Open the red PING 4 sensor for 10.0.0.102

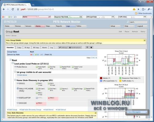pos(41,104)
